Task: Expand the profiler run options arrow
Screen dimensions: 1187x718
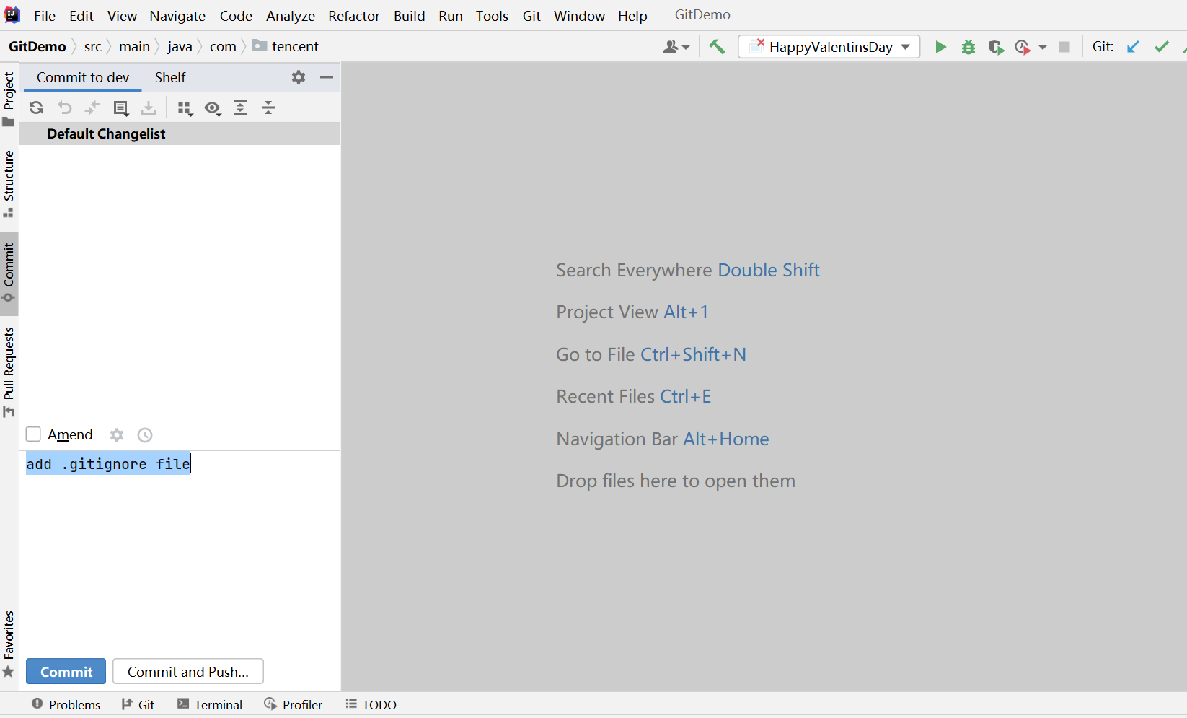Action: pos(1043,48)
